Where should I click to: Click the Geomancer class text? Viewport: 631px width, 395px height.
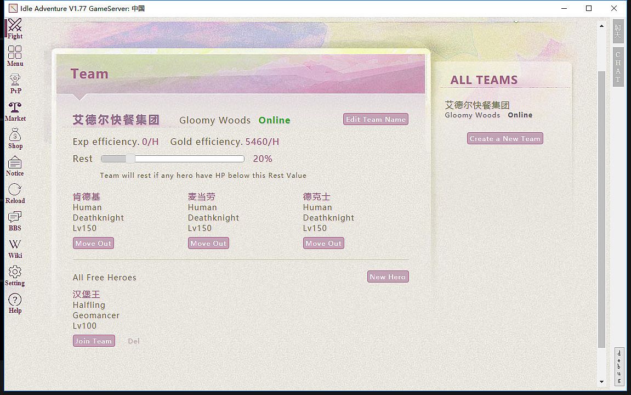click(96, 315)
